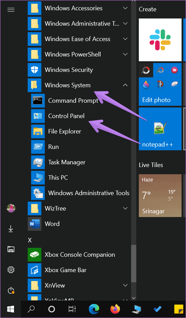Open the Slack tile
Image resolution: width=186 pixels, height=318 pixels.
(x=160, y=40)
